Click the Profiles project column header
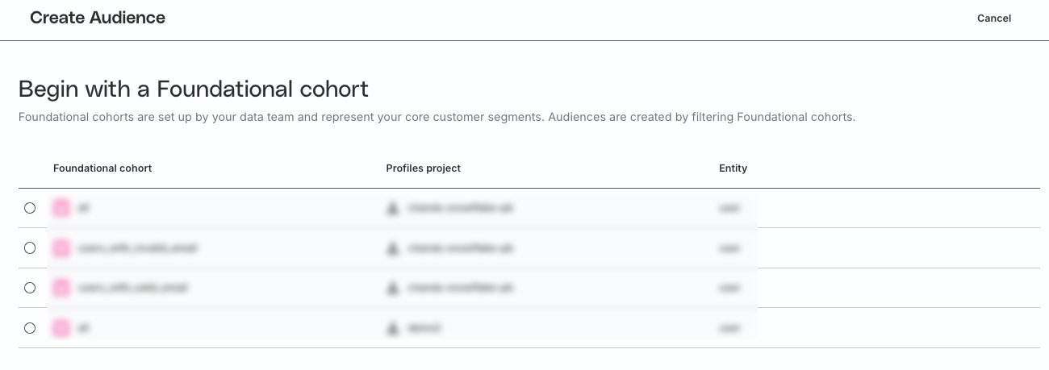This screenshot has width=1049, height=370. click(423, 168)
